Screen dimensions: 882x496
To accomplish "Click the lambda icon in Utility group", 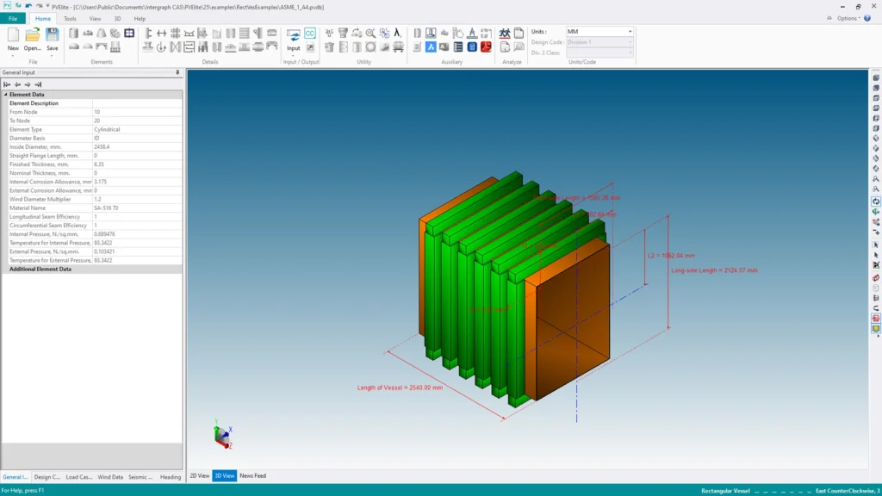I will pos(397,34).
